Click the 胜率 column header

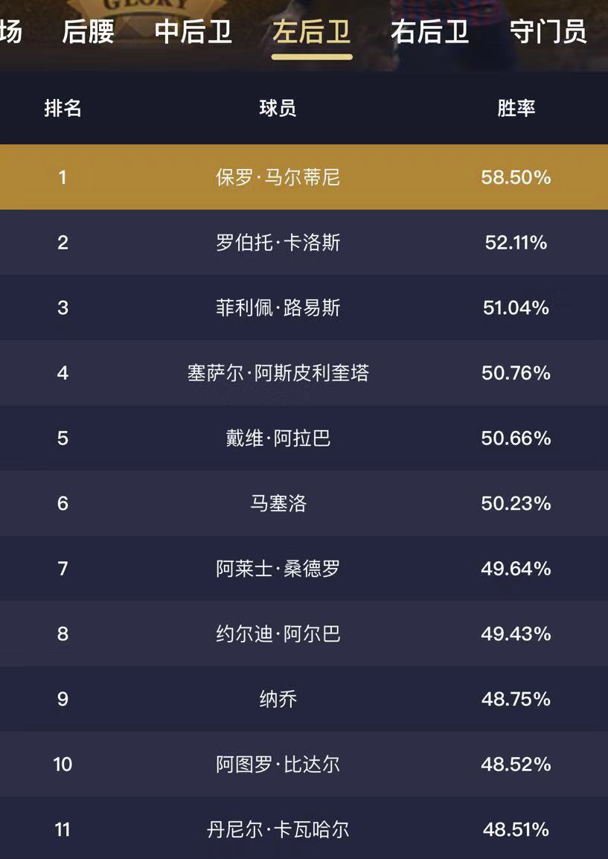516,109
